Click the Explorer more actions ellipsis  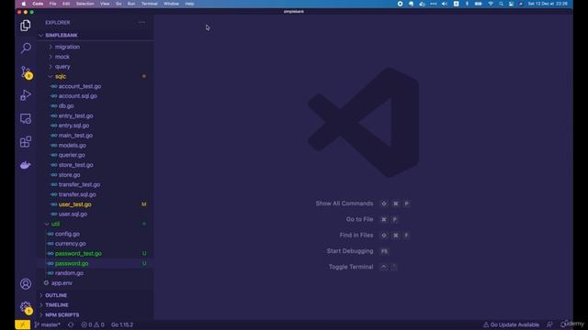pos(141,22)
